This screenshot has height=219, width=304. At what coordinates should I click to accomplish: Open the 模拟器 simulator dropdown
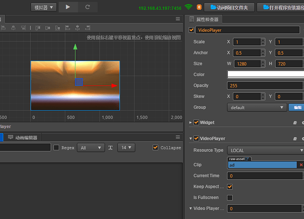(x=44, y=7)
